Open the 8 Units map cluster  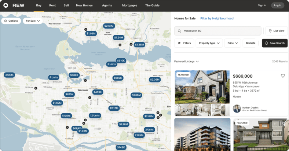pos(111,64)
